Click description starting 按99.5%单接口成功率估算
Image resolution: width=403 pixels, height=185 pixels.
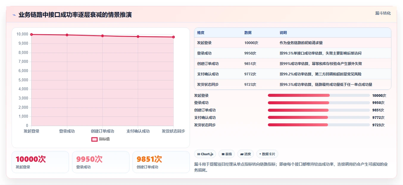321,53
